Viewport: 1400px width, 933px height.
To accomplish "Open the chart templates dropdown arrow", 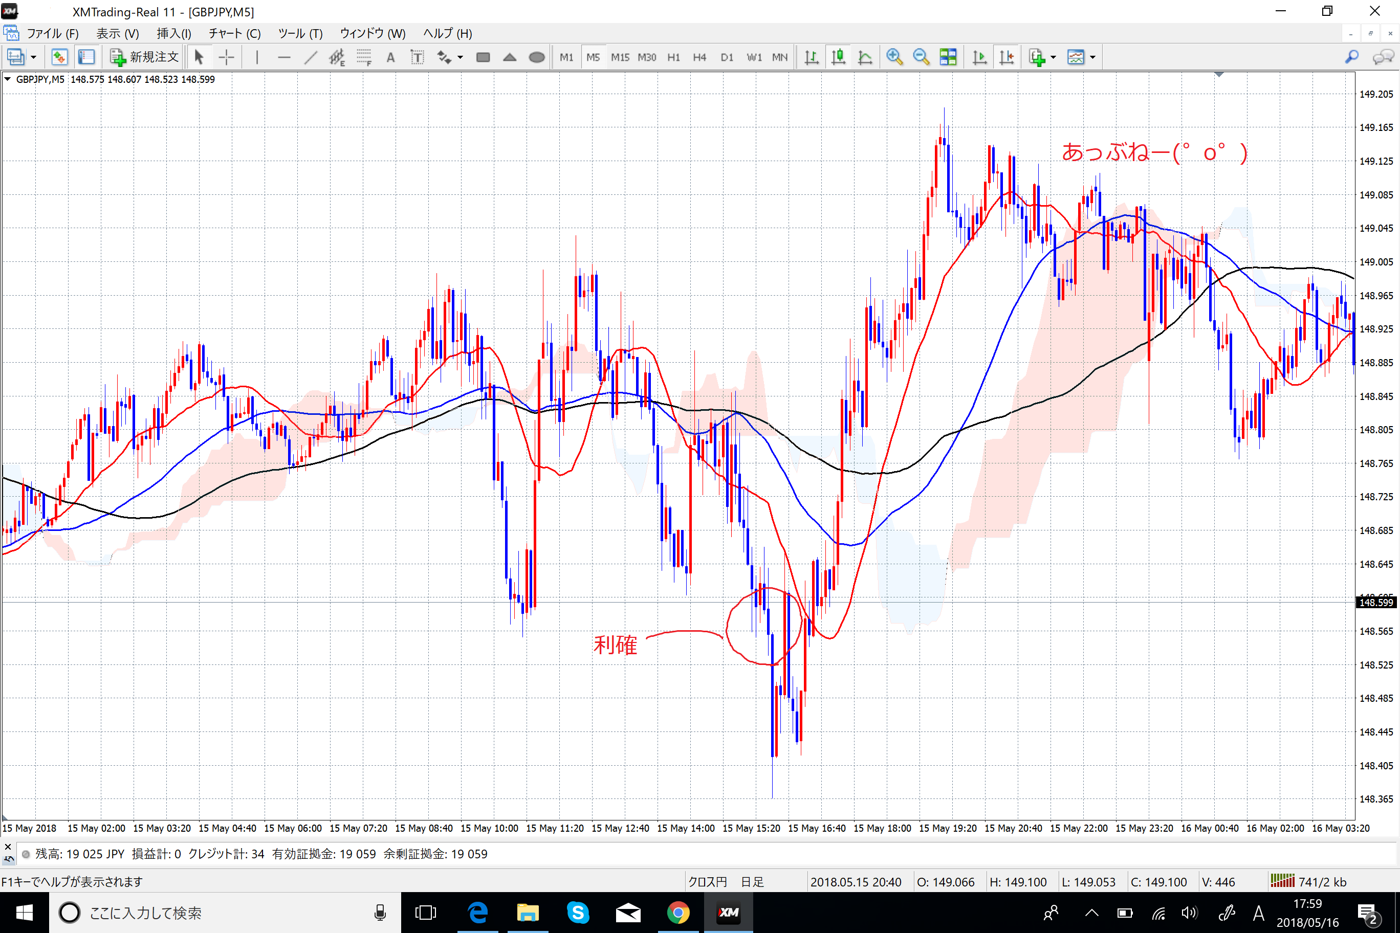I will pyautogui.click(x=1093, y=57).
